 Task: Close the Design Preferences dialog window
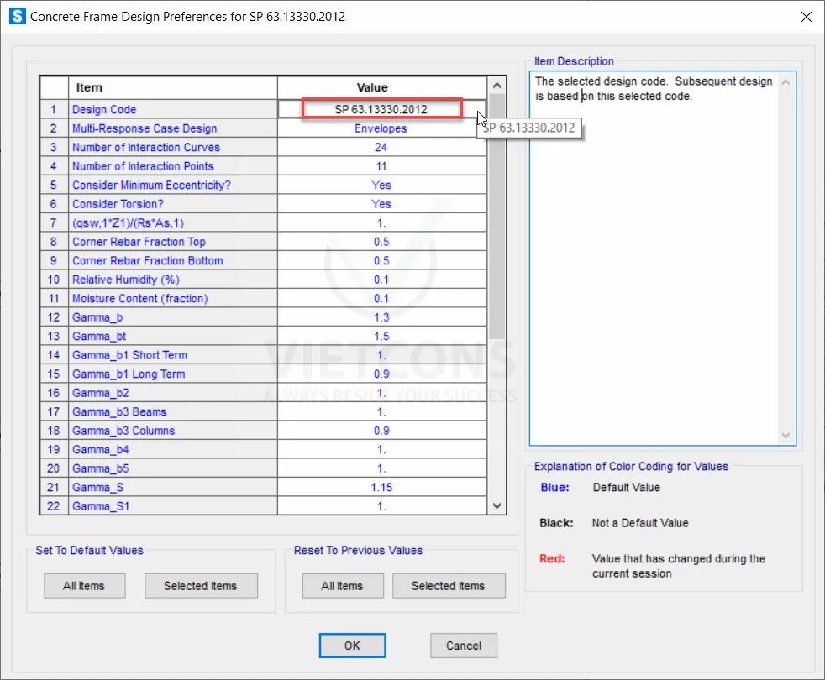(x=807, y=17)
